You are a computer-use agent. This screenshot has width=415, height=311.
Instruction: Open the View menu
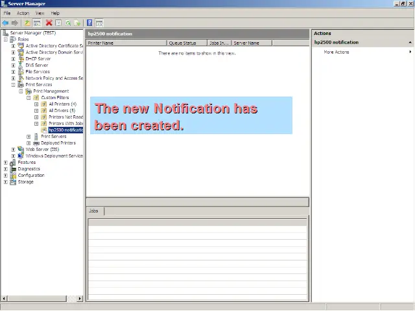click(40, 13)
